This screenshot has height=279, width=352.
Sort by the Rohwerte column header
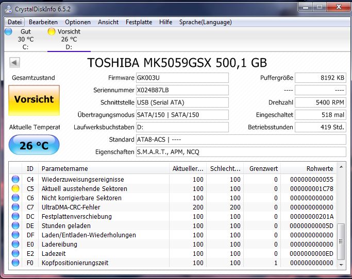308,168
